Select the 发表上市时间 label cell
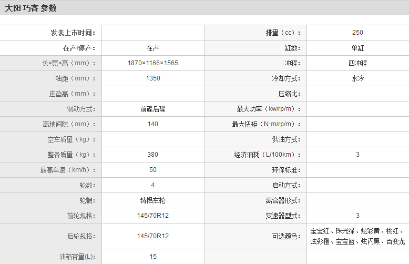Screen dimensions: 409x264 73,33
